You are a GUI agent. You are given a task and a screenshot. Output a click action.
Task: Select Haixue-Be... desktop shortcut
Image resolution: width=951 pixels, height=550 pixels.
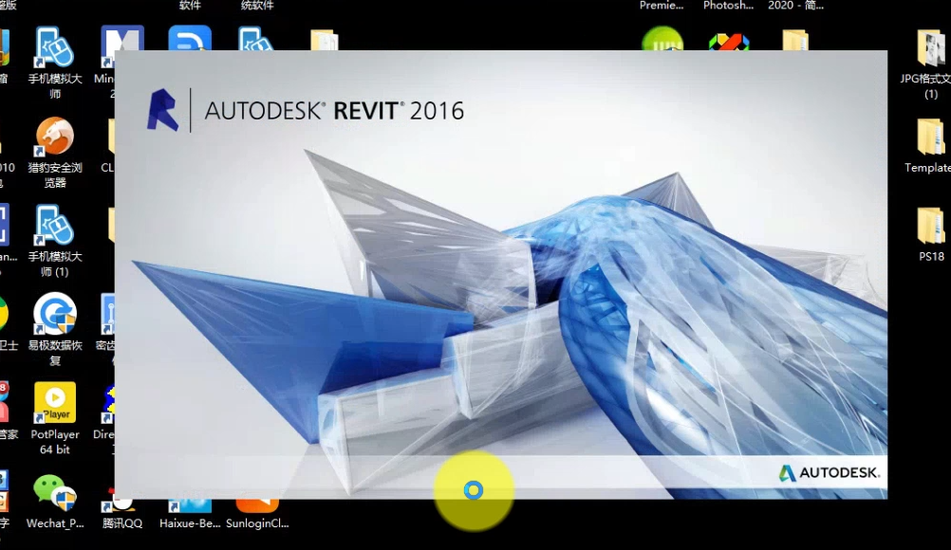tap(190, 513)
